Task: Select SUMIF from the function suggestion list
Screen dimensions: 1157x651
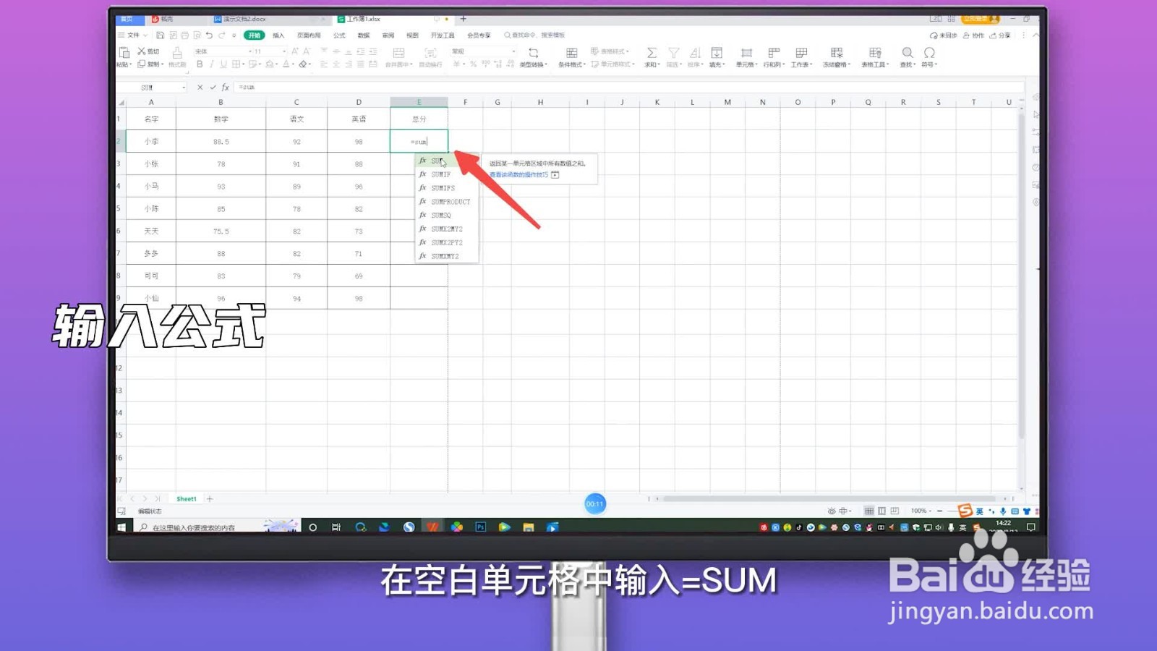Action: click(x=446, y=174)
